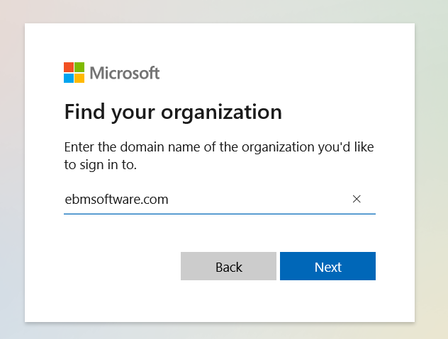The image size is (448, 339).
Task: Click the word organization in the heading
Action: [x=222, y=113]
